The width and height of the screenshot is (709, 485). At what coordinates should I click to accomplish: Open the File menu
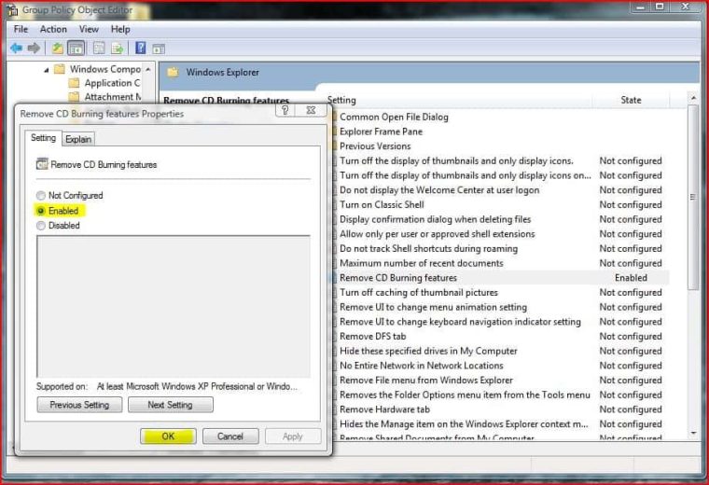(x=21, y=29)
